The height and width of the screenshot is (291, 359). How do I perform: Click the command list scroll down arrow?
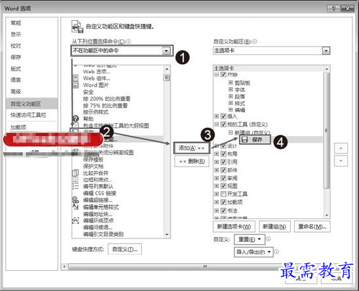click(x=167, y=235)
